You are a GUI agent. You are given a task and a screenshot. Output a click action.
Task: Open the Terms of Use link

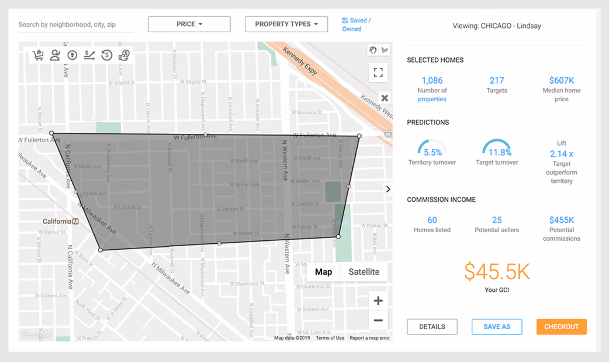(330, 338)
